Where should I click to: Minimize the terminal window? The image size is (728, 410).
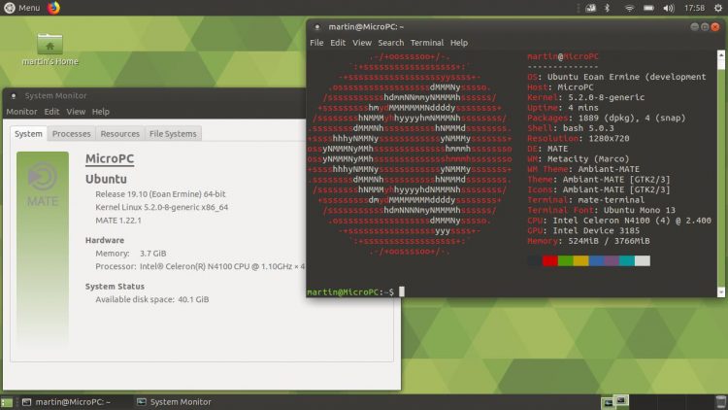[x=695, y=27]
